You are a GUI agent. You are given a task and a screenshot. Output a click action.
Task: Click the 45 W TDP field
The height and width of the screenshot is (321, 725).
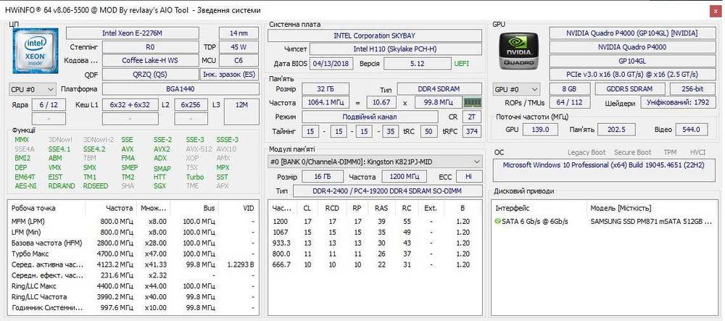(x=239, y=47)
